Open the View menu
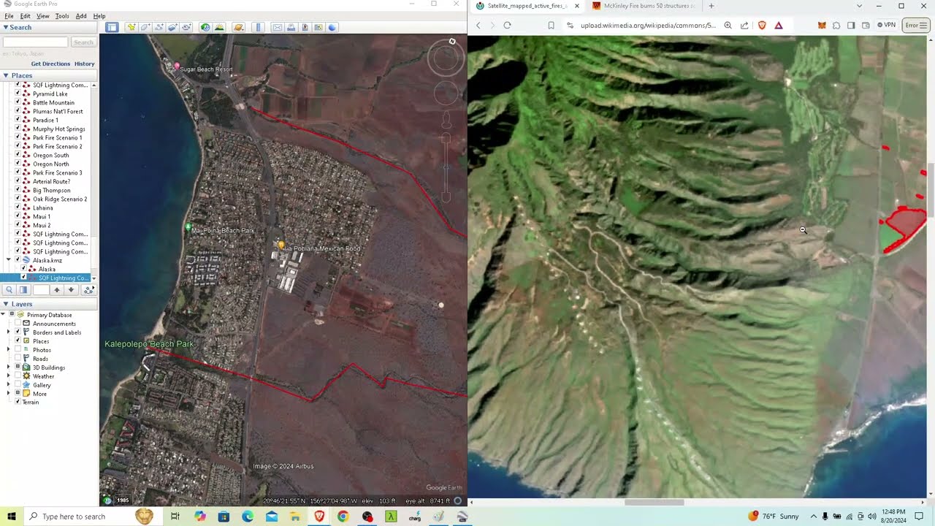 [43, 16]
